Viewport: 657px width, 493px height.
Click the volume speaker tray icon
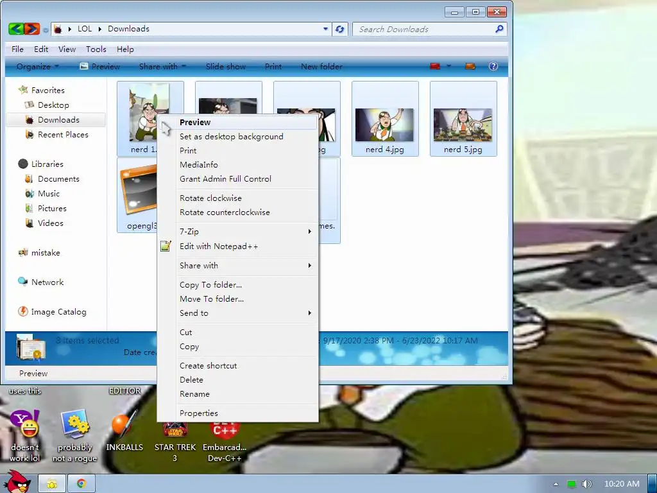coord(586,484)
